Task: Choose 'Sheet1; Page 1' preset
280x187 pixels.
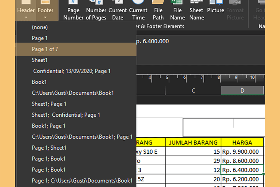Action: pyautogui.click(x=77, y=104)
